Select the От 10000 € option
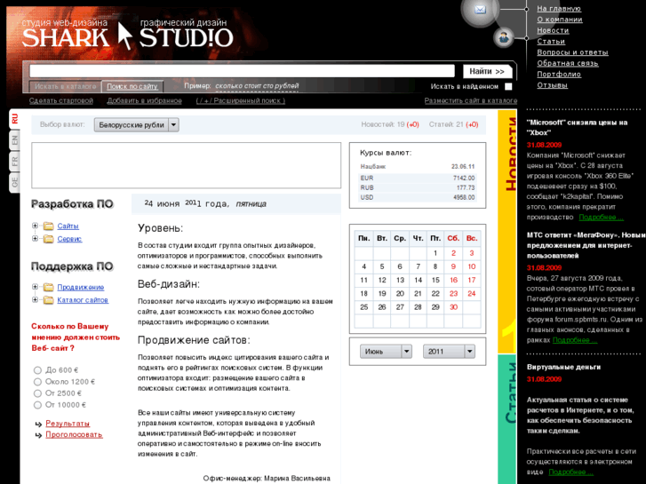The height and width of the screenshot is (484, 646). point(37,405)
